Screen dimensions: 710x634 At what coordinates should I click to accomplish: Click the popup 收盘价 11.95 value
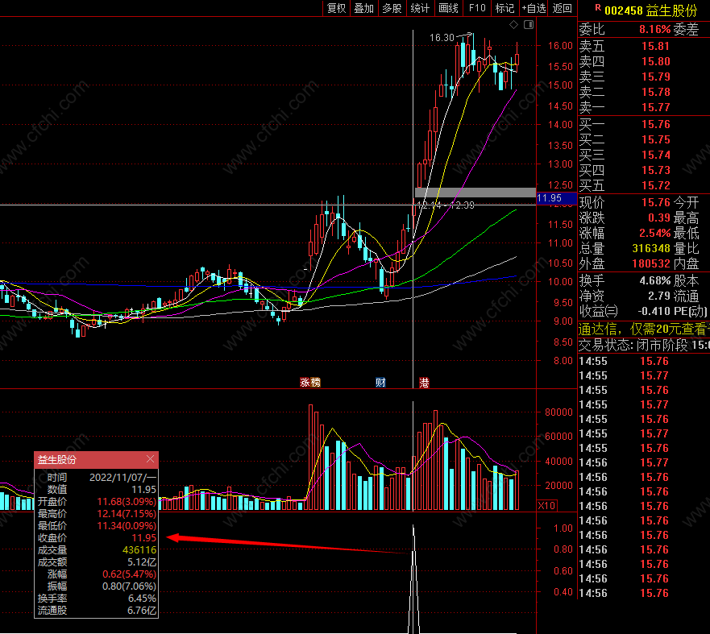[144, 538]
